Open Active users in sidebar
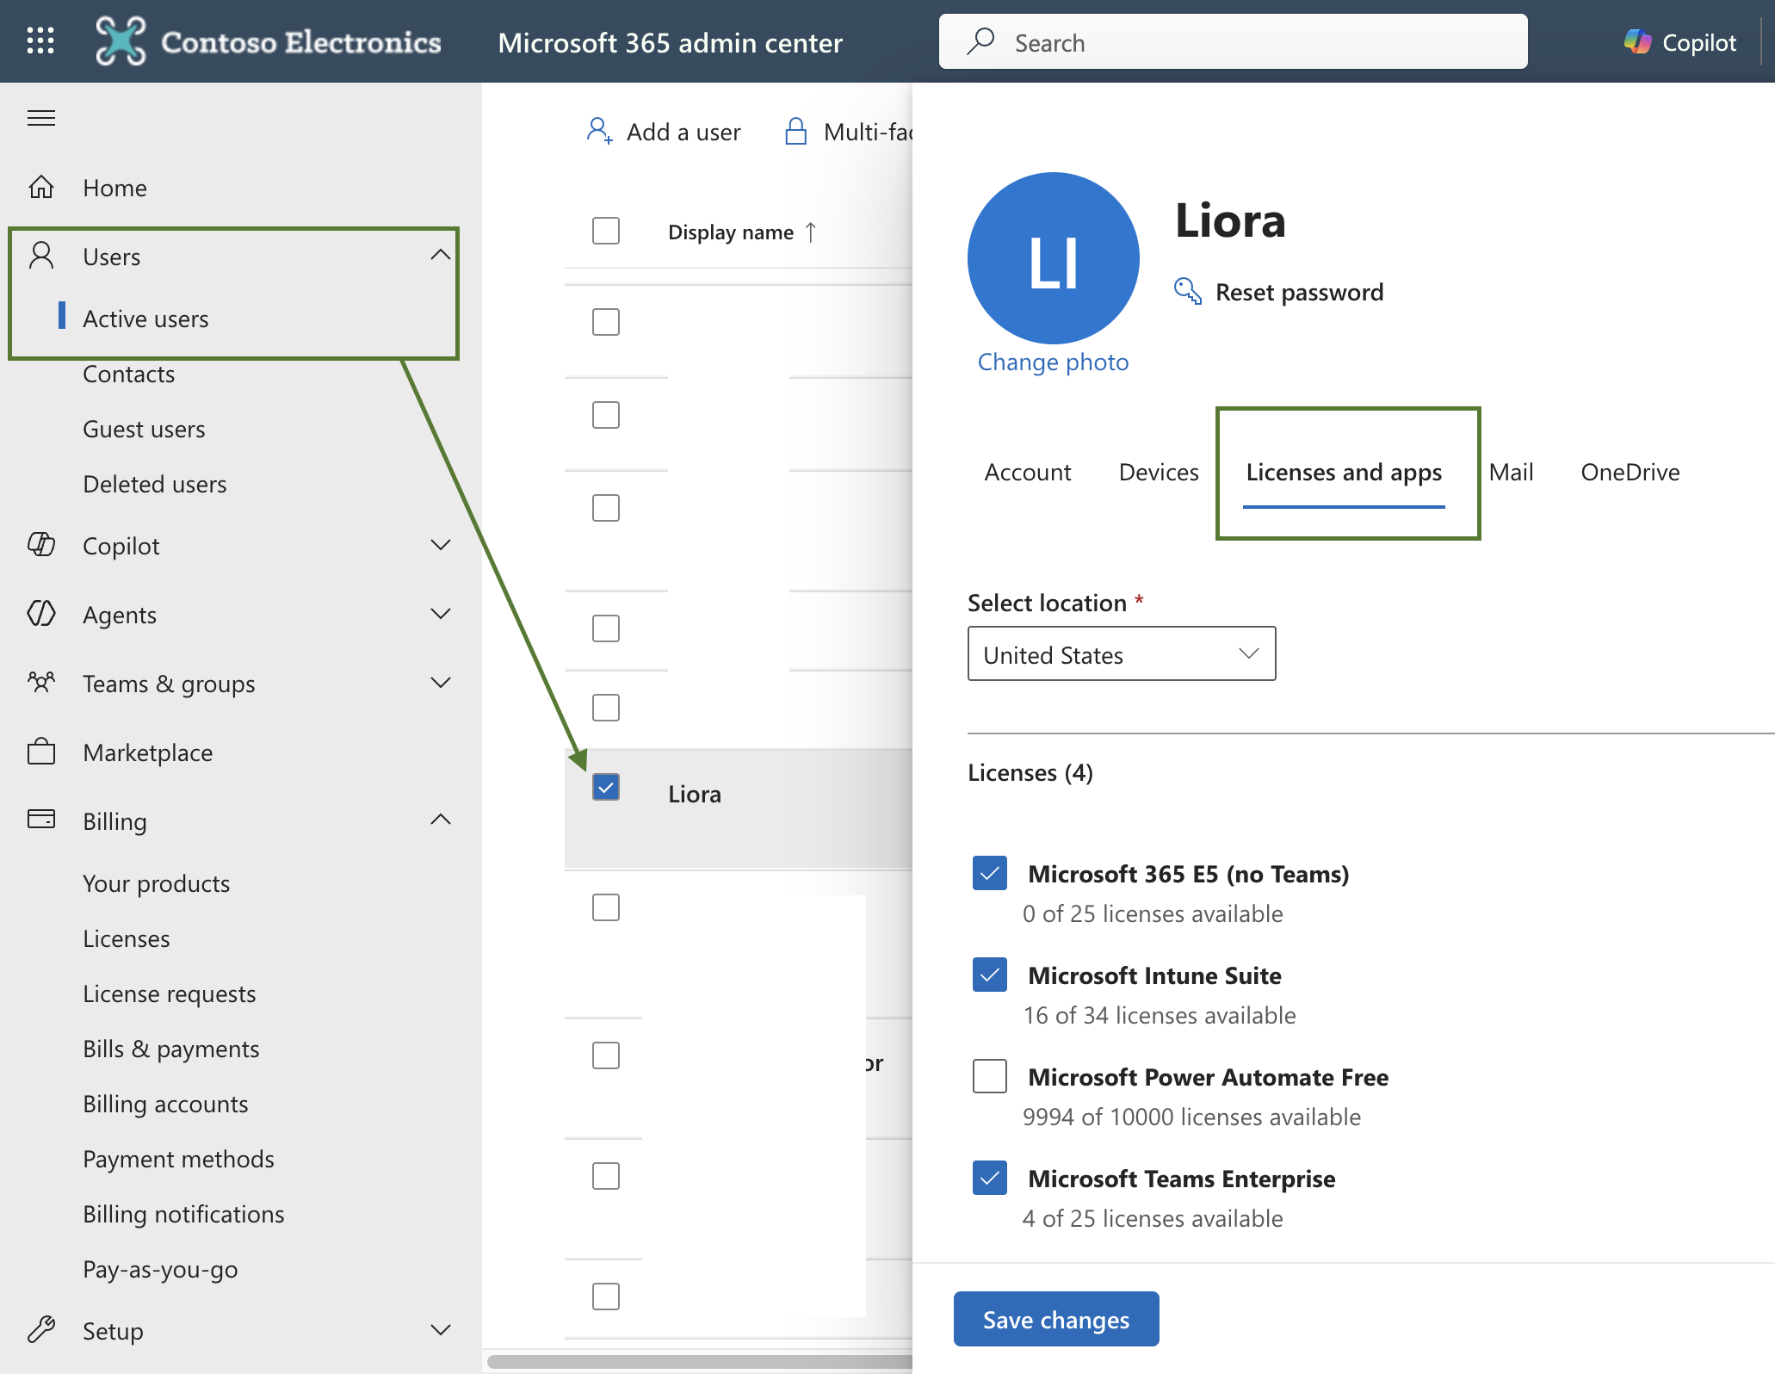Image resolution: width=1775 pixels, height=1374 pixels. (145, 319)
